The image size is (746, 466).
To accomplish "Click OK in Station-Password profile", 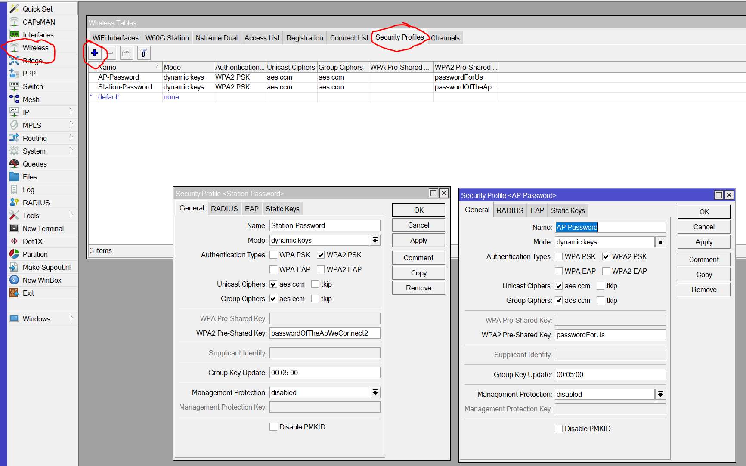I will (418, 210).
